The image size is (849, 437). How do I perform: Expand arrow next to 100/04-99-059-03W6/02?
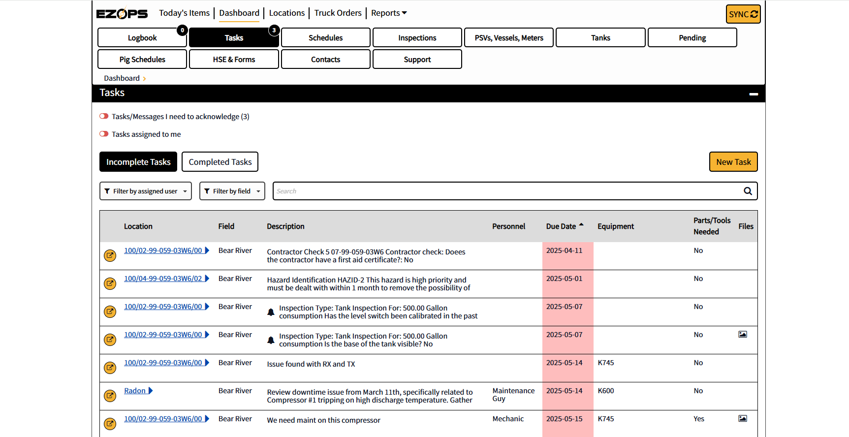click(207, 279)
